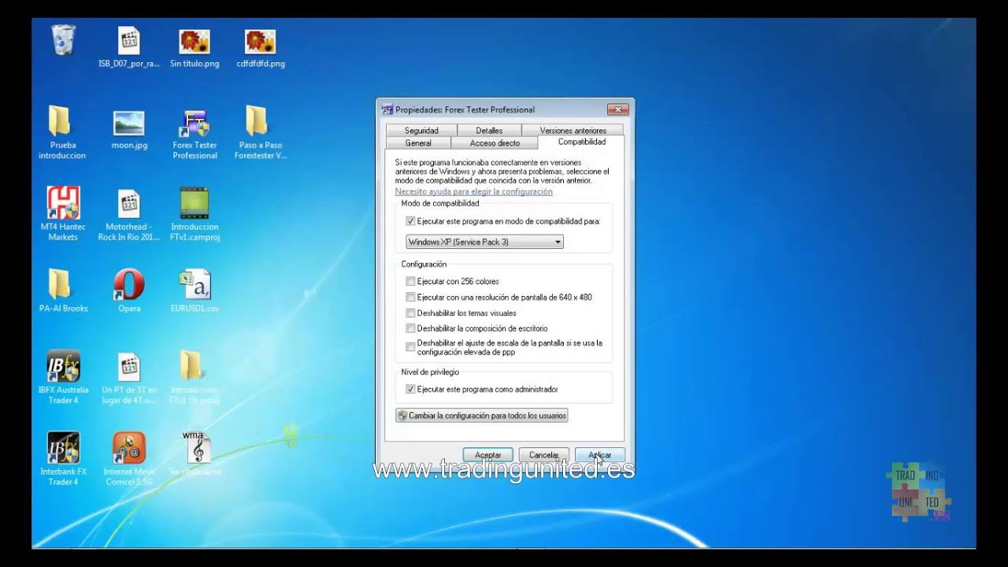Switch to the General tab

(418, 143)
